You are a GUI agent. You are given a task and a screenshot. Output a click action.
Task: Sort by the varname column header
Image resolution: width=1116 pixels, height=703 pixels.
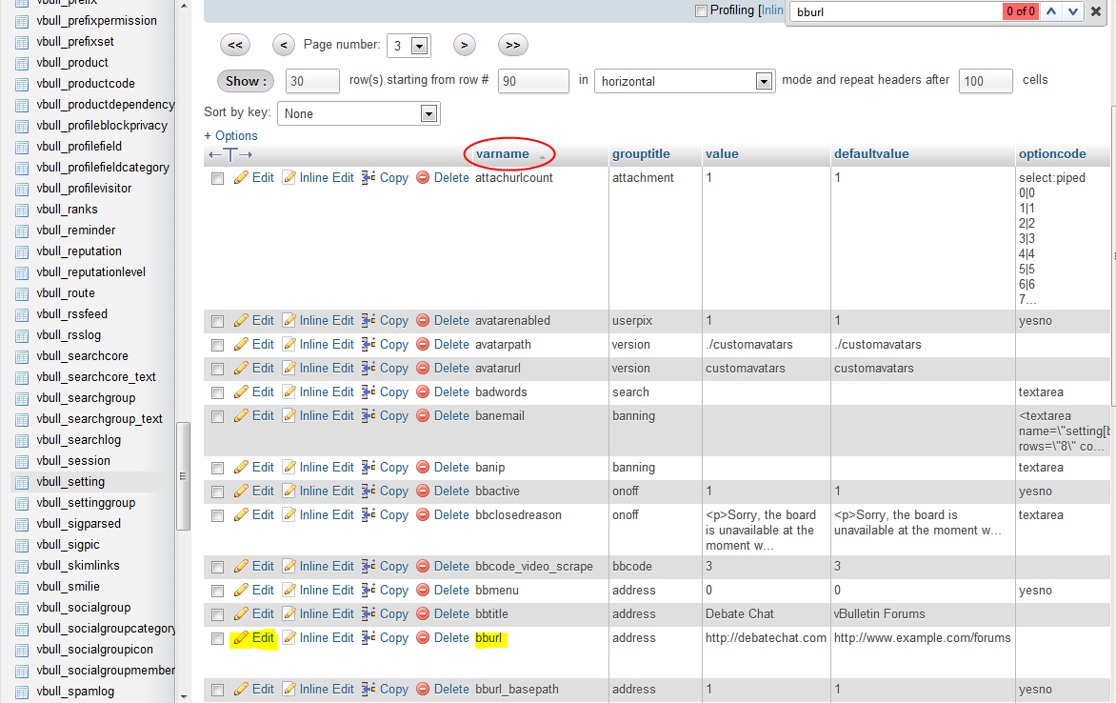click(503, 154)
